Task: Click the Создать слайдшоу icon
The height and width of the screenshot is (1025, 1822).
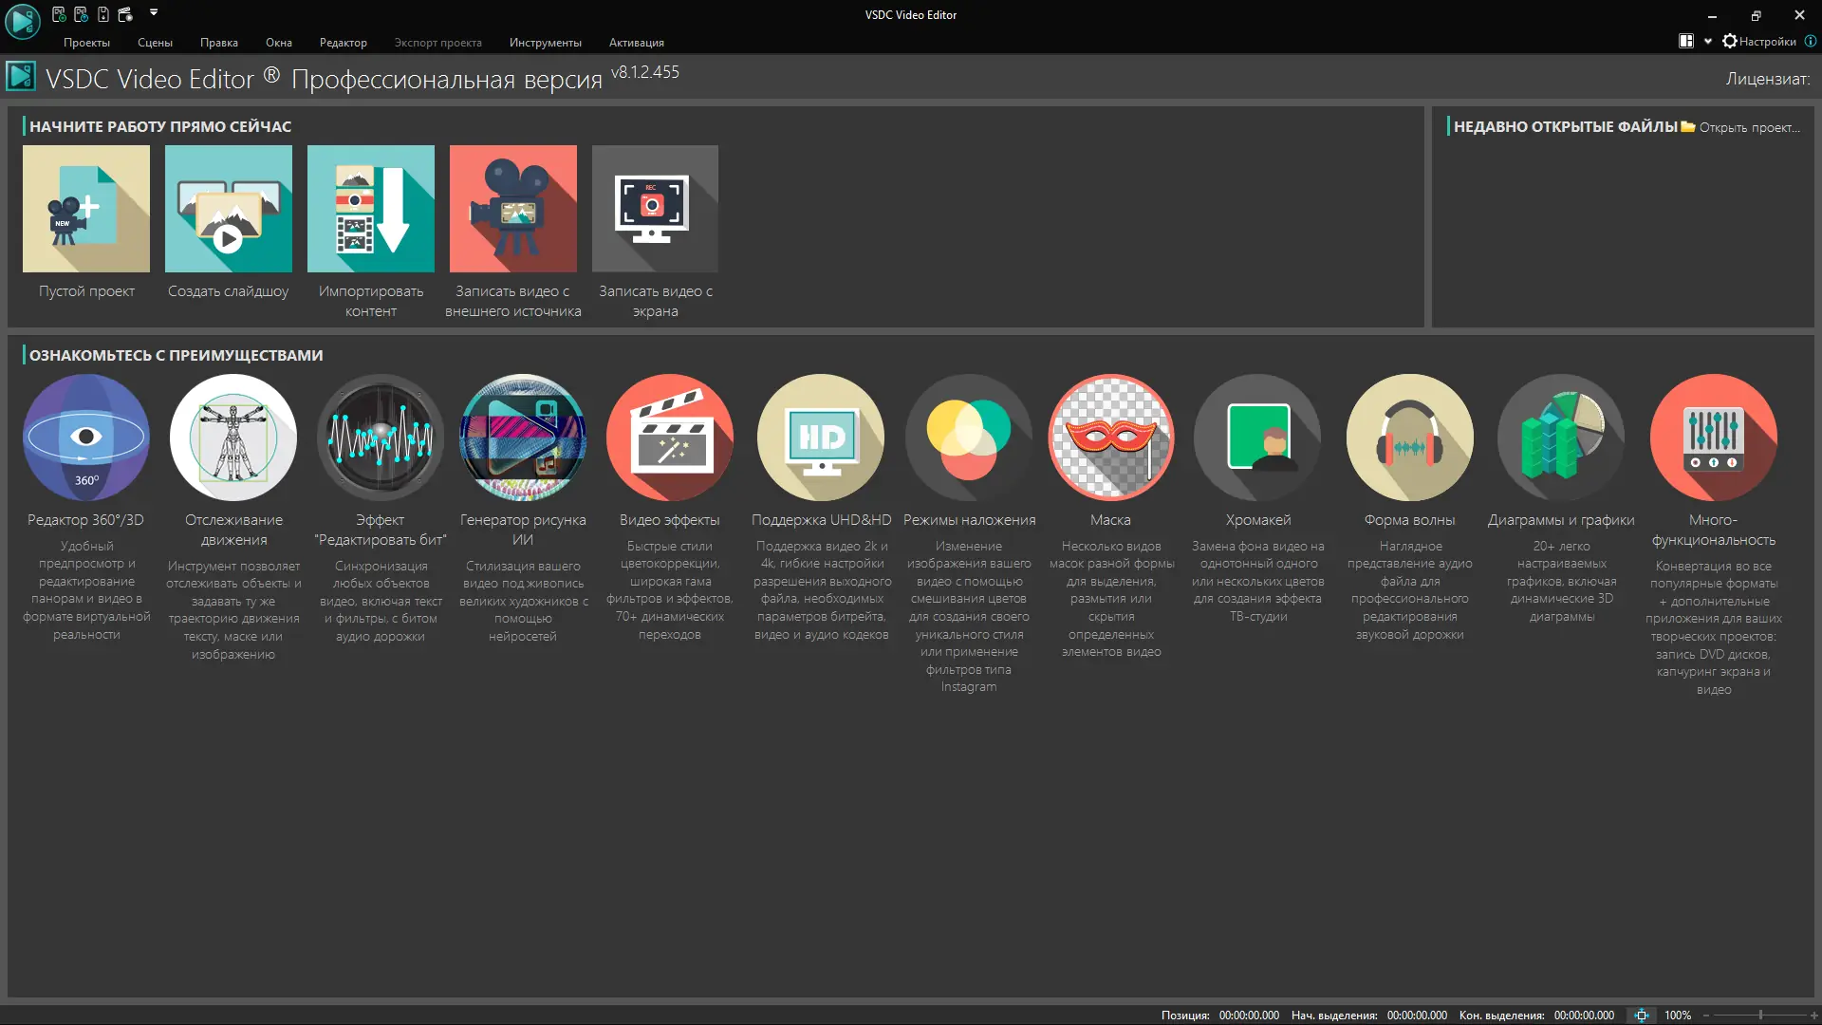Action: (x=229, y=209)
